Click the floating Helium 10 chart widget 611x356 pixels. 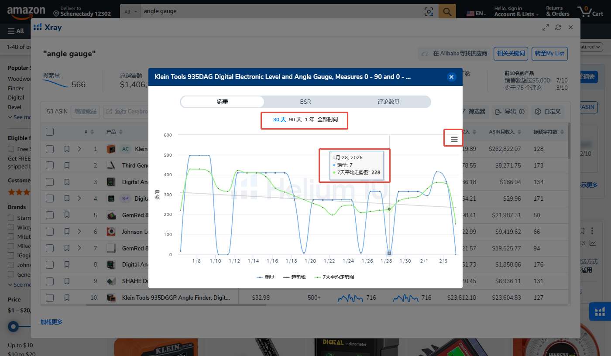pos(600,311)
